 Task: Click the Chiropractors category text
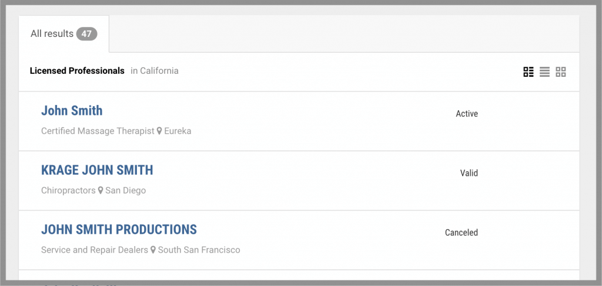[x=68, y=190]
